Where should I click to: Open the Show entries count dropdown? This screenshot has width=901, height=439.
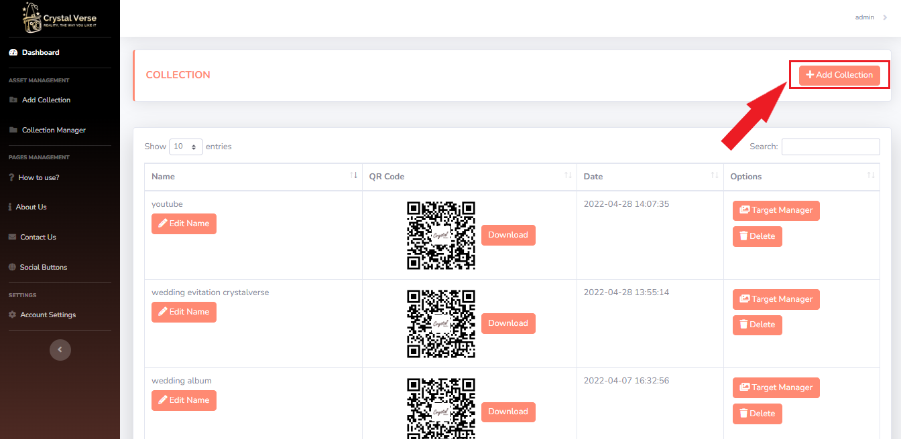pyautogui.click(x=186, y=147)
